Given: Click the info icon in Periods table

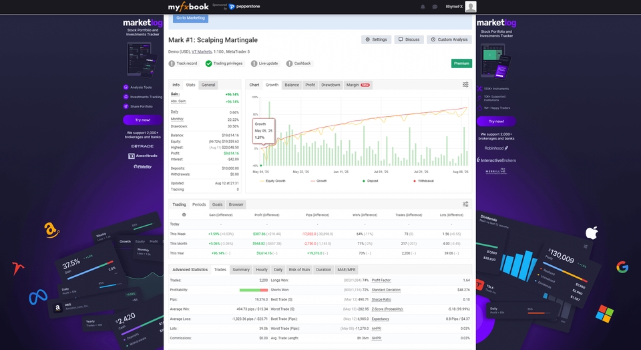Looking at the screenshot, I should [184, 215].
